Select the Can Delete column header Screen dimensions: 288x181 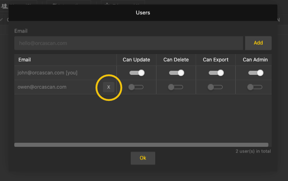(176, 60)
